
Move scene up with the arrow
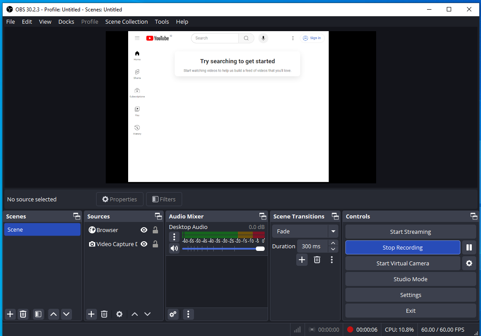tap(54, 314)
